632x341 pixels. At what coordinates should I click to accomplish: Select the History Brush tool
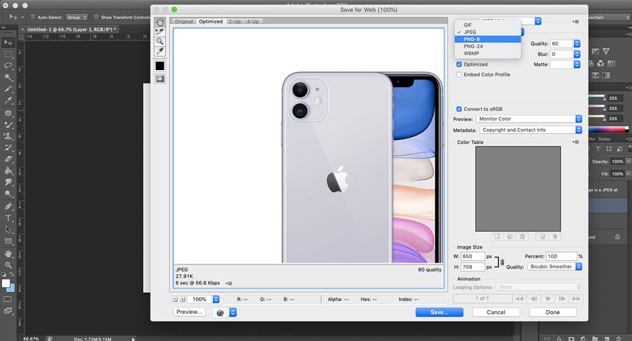coord(8,148)
